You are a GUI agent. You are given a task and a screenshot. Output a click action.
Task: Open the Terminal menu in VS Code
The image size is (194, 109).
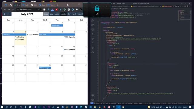(119, 3)
